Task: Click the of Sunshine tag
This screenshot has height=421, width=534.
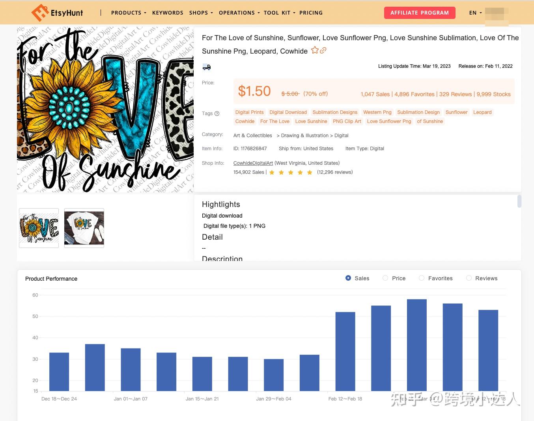Action: pos(430,121)
